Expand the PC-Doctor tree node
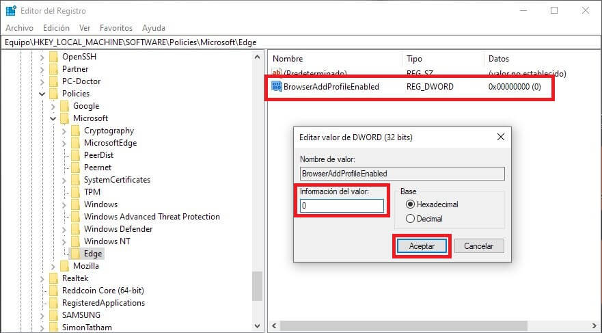 pos(42,81)
